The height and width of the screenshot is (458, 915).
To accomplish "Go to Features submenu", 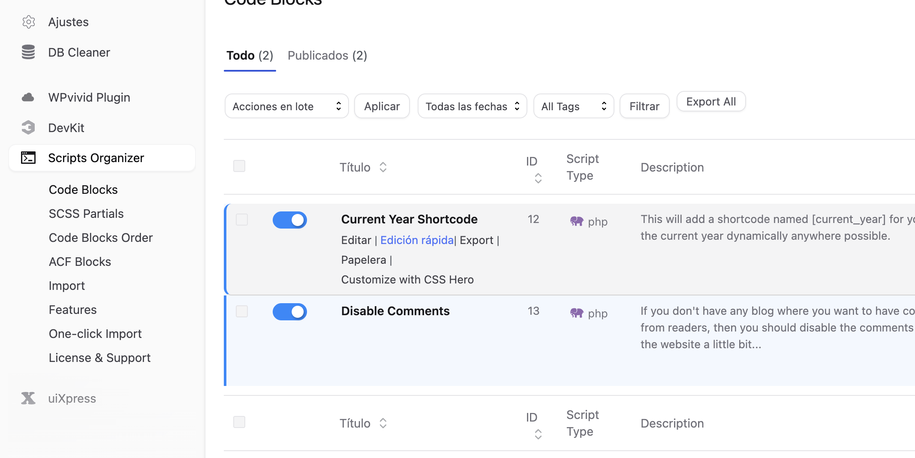I will click(73, 310).
